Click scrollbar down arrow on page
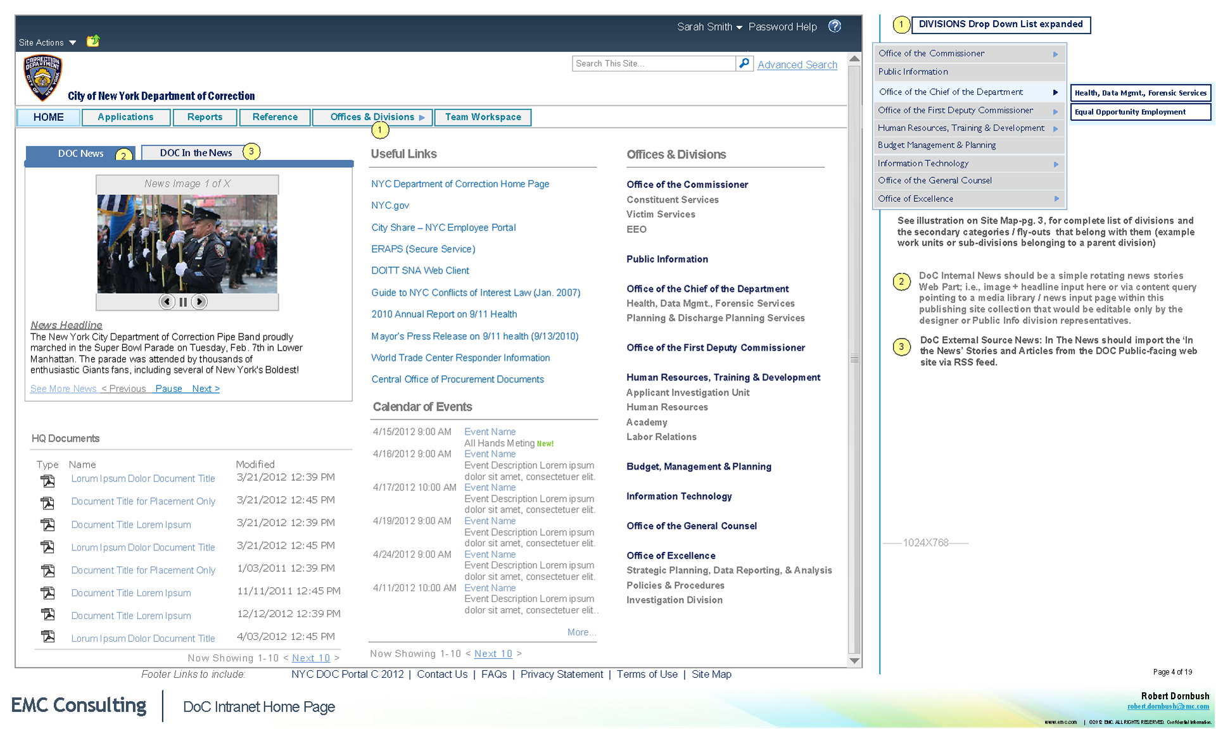Viewport: 1216px width, 729px height. click(x=854, y=661)
